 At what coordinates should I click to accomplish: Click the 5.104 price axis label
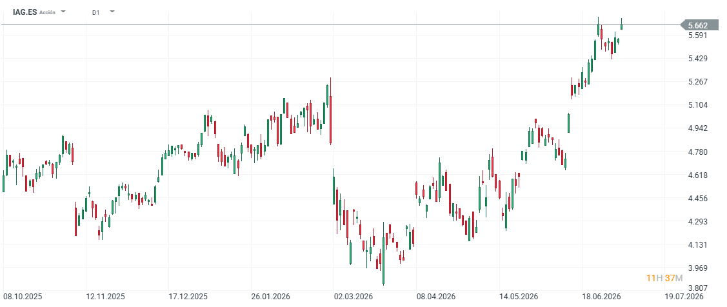[x=697, y=105]
